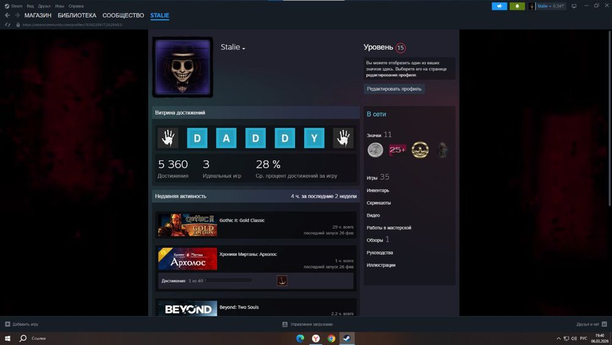Open the Видео link

373,215
